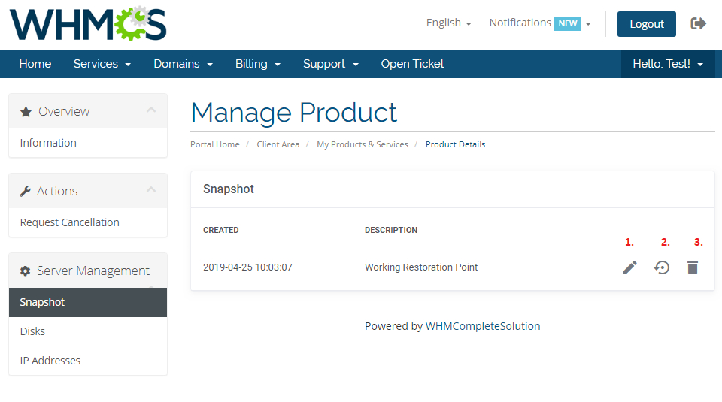Click the date 2019-04-25 10:03:07

(x=247, y=267)
